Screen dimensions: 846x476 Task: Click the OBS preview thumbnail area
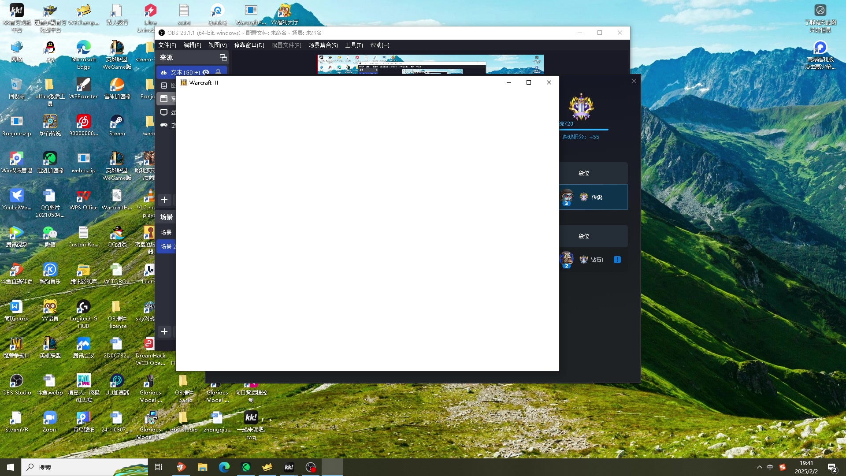[430, 64]
